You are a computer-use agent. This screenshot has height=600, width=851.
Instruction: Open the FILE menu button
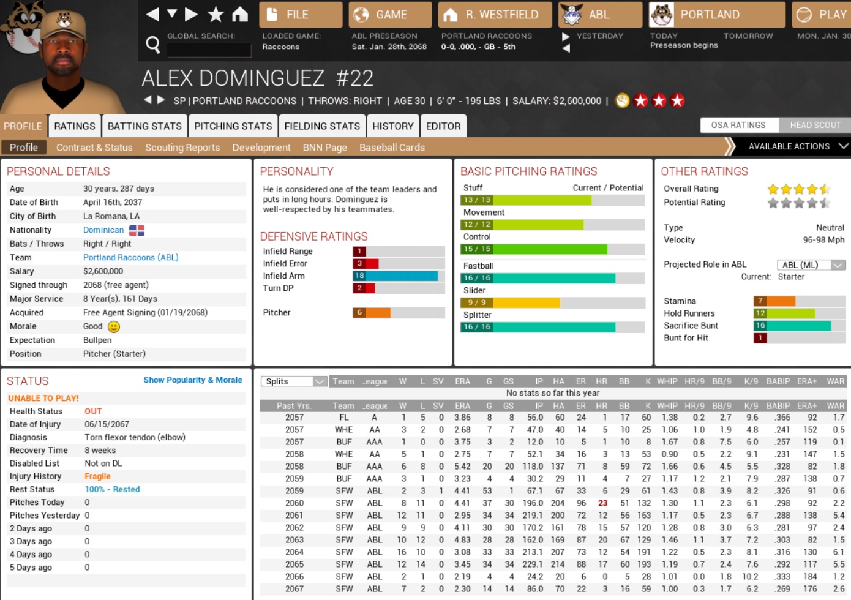coord(300,15)
